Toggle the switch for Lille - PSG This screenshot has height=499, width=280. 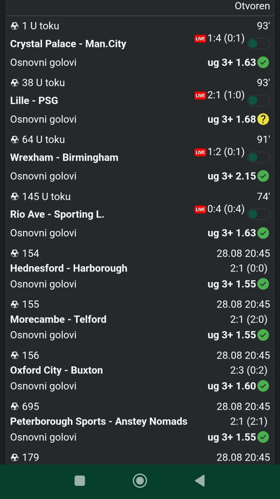(x=259, y=101)
